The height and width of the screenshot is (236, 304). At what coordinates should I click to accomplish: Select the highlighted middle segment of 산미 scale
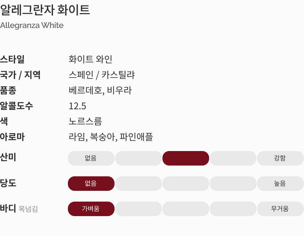[x=186, y=158]
